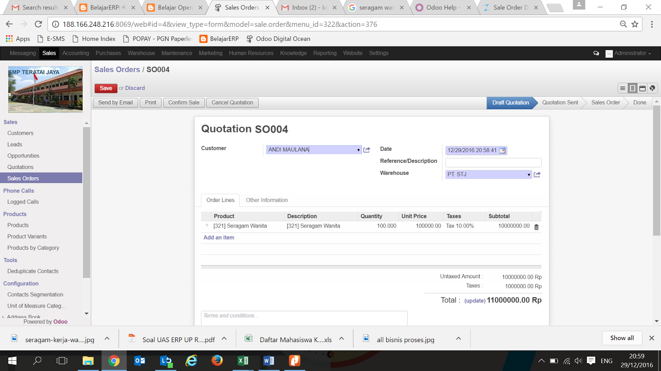Click the update link beside Total
Image resolution: width=661 pixels, height=371 pixels.
[x=475, y=301]
